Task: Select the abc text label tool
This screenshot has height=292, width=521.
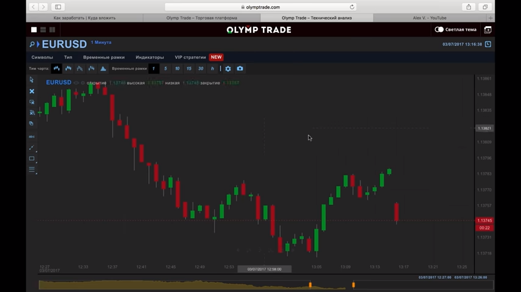Action: pos(32,136)
